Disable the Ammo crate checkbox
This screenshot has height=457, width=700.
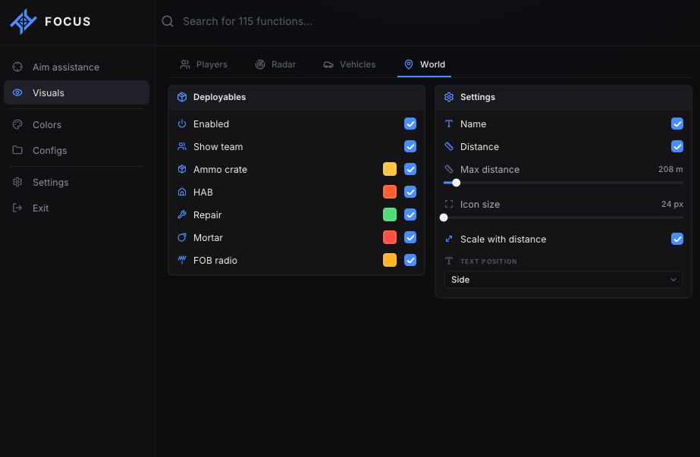click(410, 169)
